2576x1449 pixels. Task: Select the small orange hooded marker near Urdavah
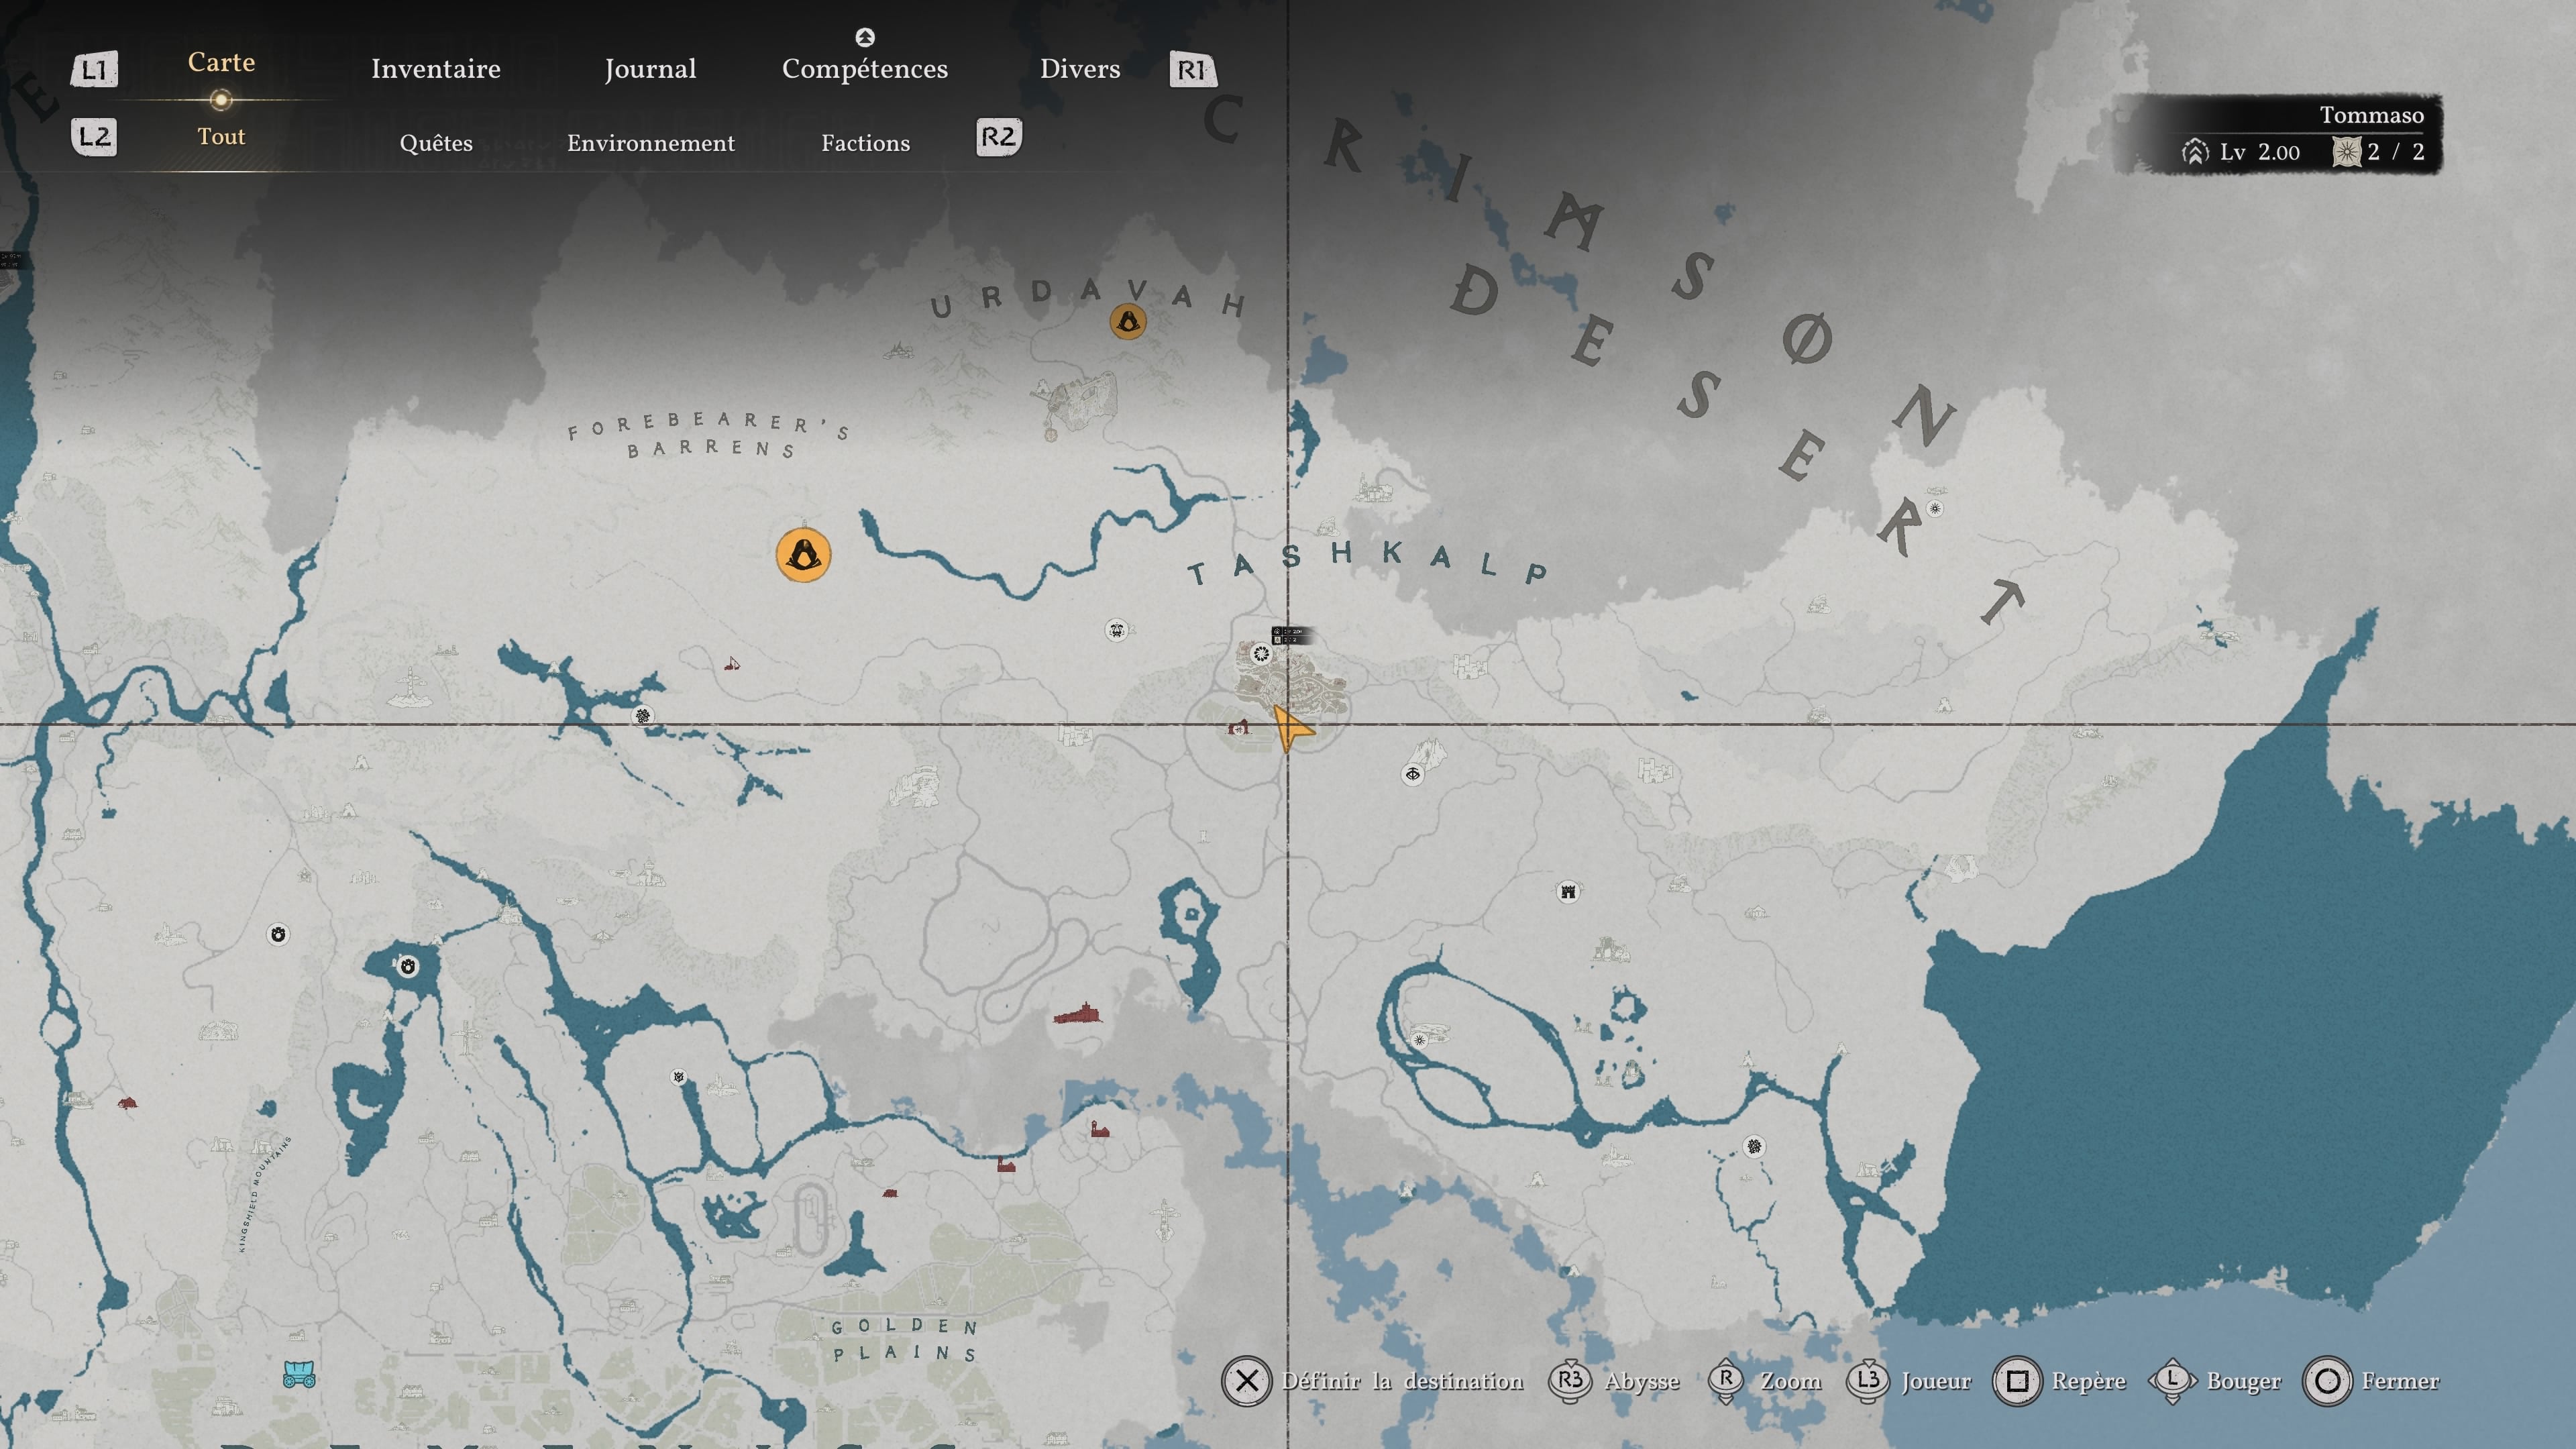coord(1128,322)
